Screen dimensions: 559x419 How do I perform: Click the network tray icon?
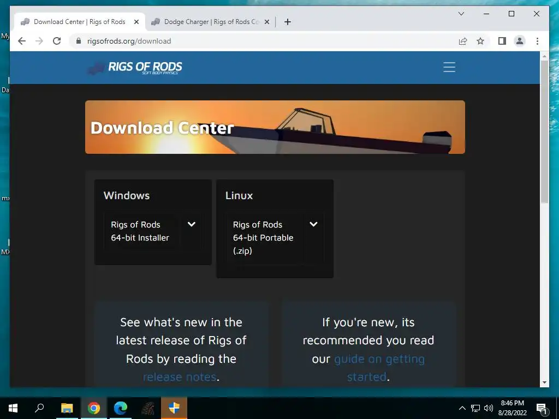pyautogui.click(x=475, y=408)
